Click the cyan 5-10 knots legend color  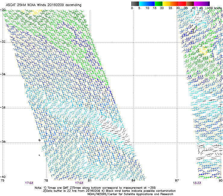[143, 4]
